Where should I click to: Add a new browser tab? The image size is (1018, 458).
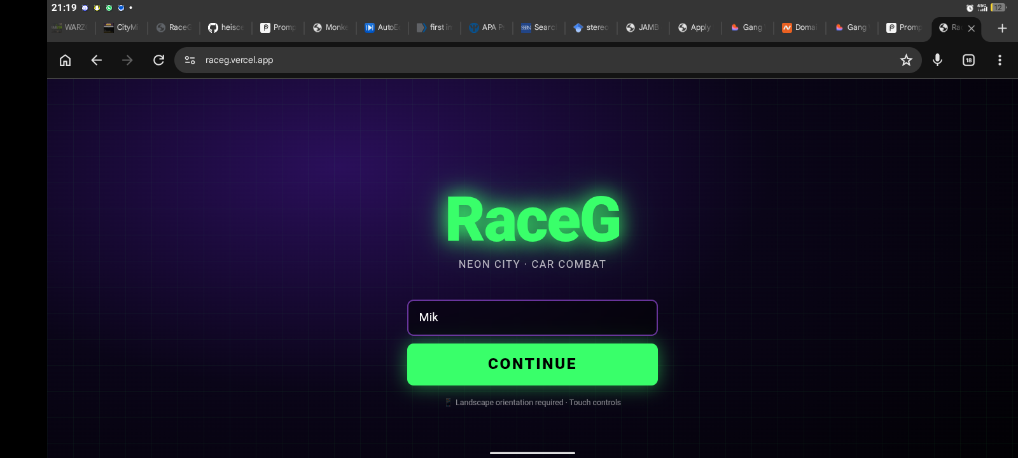[x=1002, y=28]
